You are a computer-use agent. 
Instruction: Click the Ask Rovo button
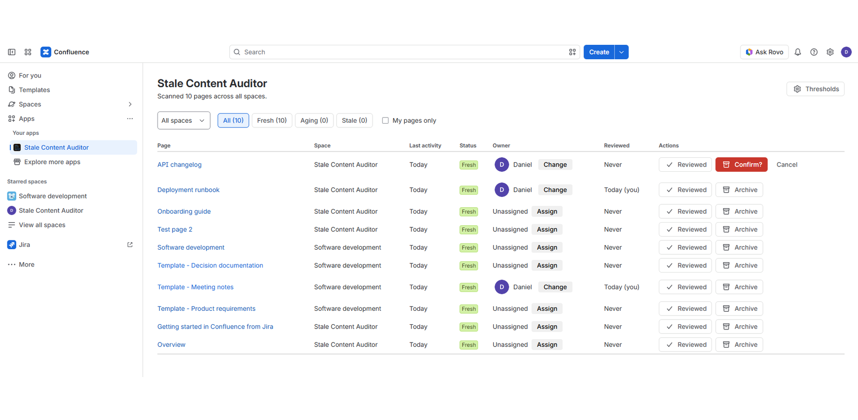point(764,52)
